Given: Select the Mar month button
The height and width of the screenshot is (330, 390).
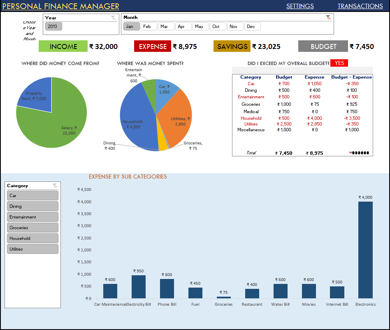Looking at the screenshot, I should click(x=166, y=26).
